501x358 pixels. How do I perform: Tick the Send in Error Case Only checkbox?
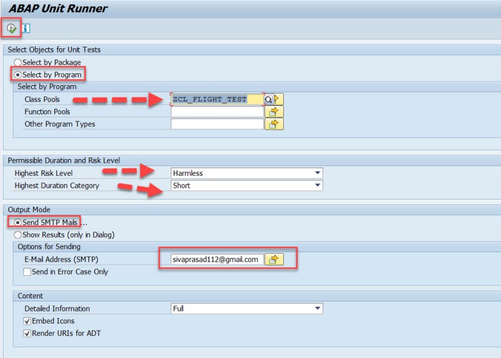[27, 272]
